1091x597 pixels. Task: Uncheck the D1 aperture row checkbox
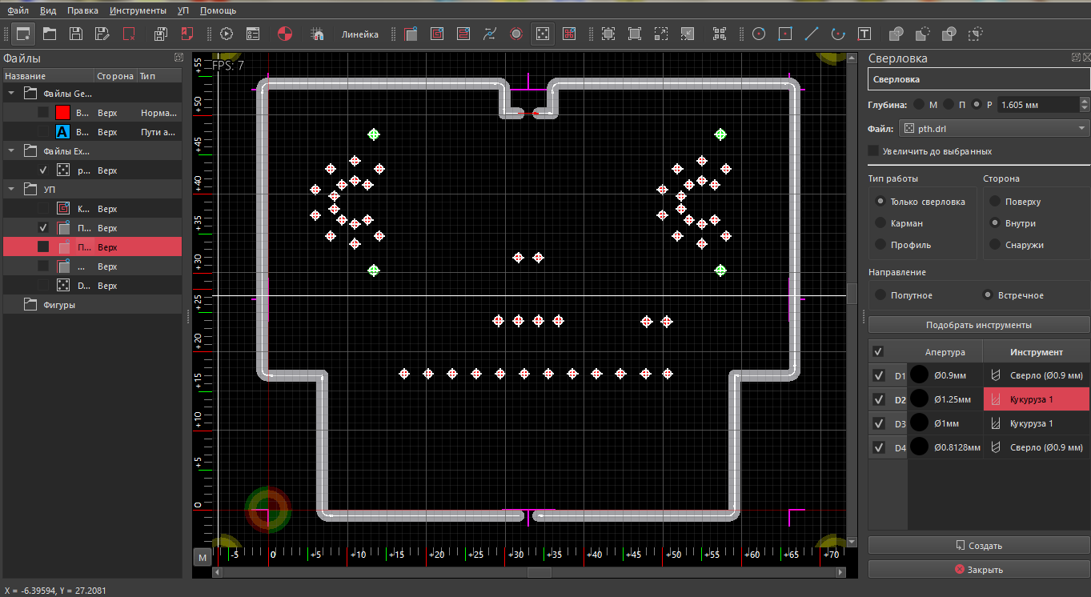[878, 375]
